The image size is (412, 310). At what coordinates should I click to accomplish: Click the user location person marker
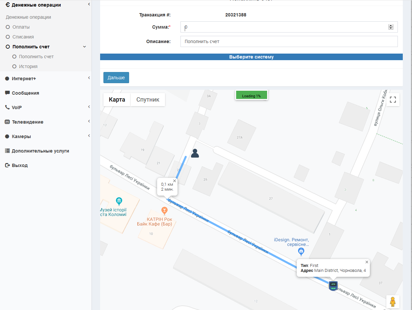click(x=195, y=153)
